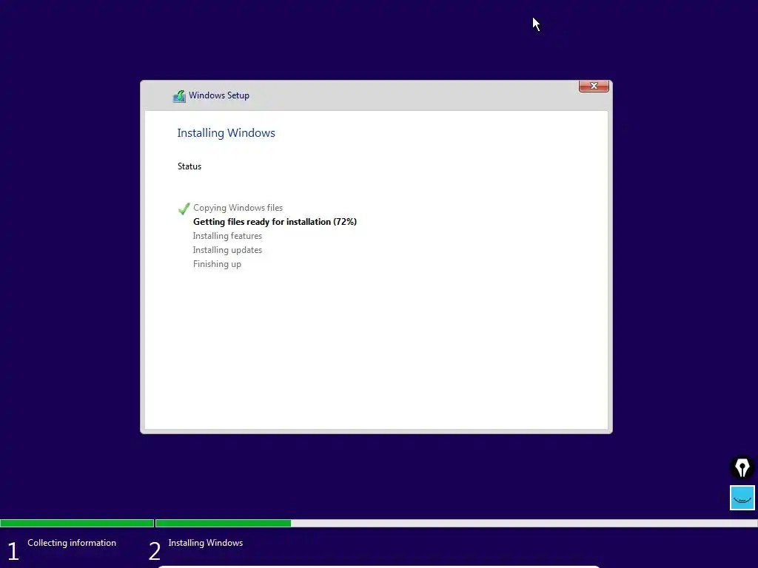This screenshot has height=568, width=758.
Task: Click the 'Installing Windows' heading
Action: [x=226, y=133]
